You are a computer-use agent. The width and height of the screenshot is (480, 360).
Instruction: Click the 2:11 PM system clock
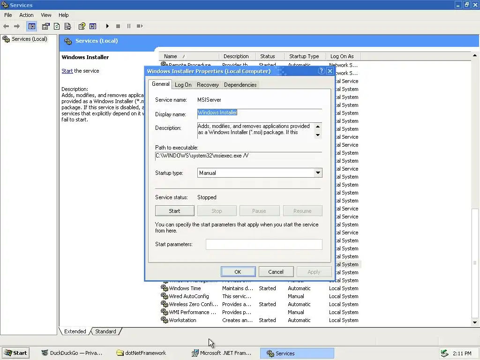coord(462,353)
